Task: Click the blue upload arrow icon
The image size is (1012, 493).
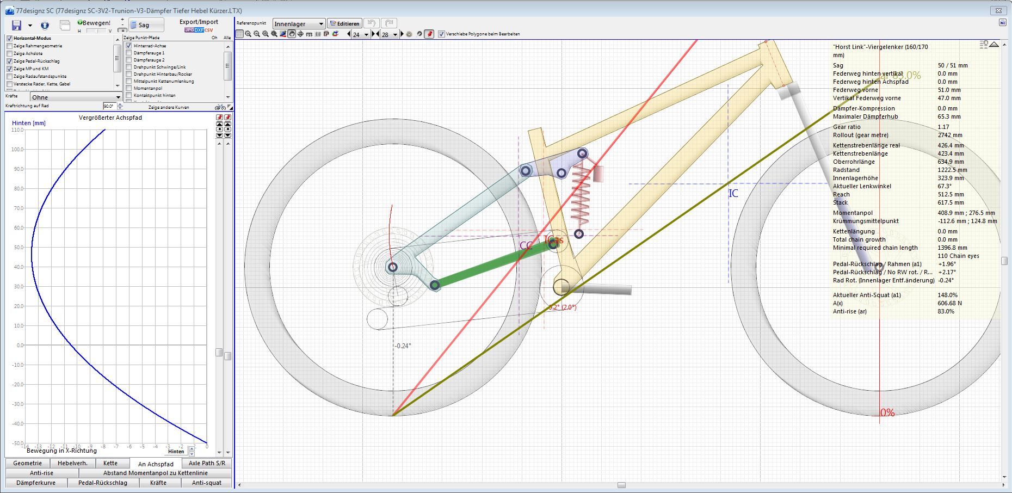Action: (45, 26)
